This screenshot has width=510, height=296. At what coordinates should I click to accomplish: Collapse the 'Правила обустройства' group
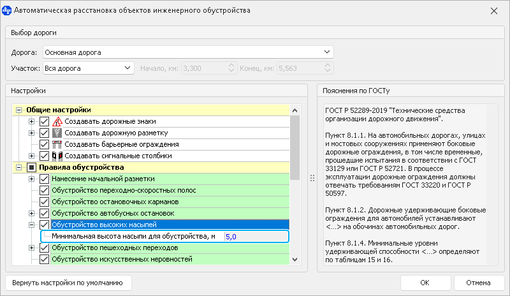(19, 167)
